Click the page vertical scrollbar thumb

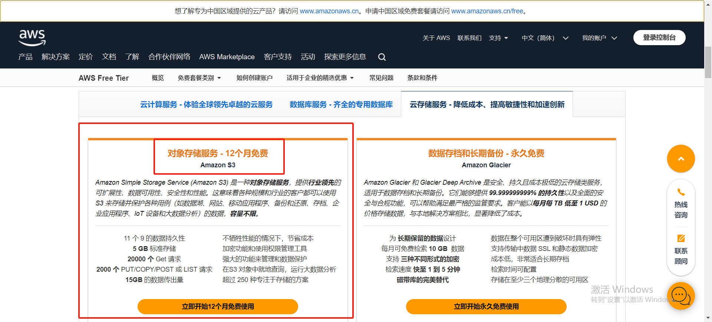click(708, 62)
